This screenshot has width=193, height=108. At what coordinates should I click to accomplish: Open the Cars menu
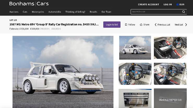(x=25, y=12)
